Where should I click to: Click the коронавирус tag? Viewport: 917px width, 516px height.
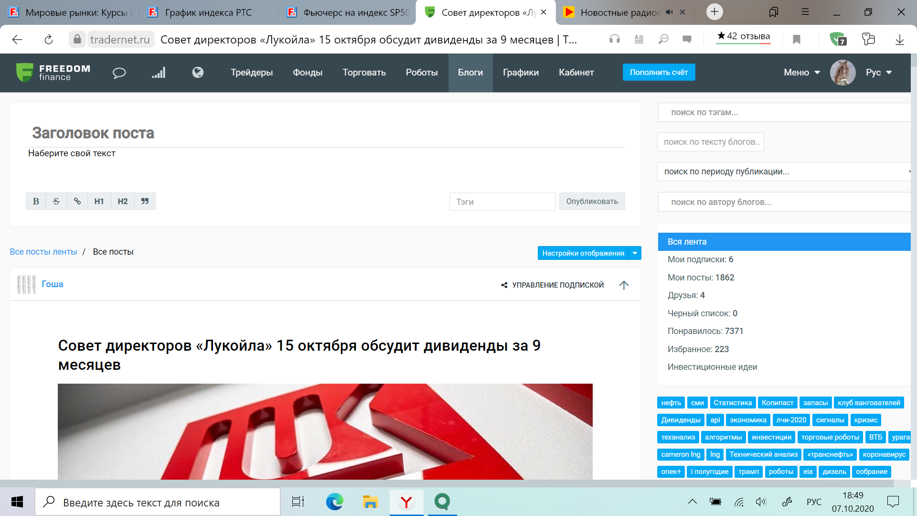click(x=884, y=454)
